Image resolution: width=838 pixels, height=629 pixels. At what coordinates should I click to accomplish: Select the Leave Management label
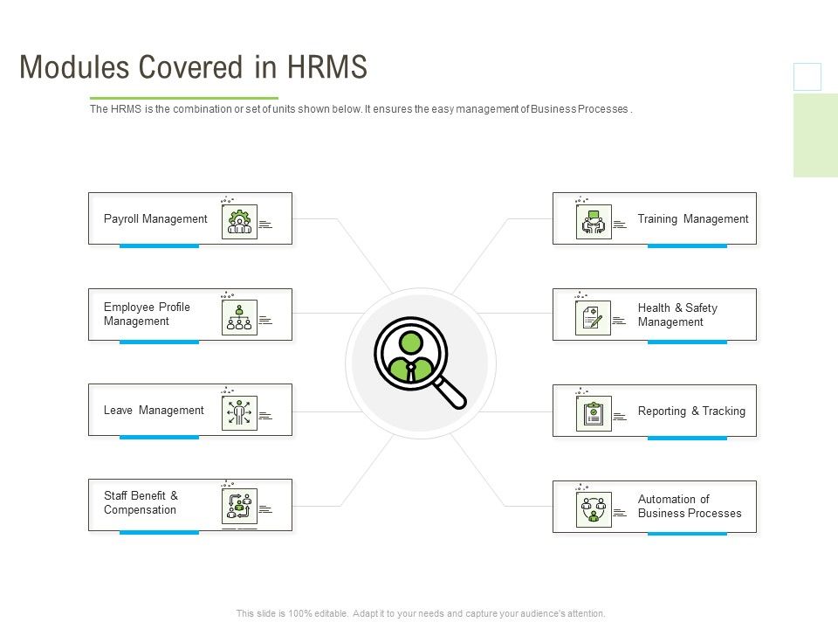point(154,411)
